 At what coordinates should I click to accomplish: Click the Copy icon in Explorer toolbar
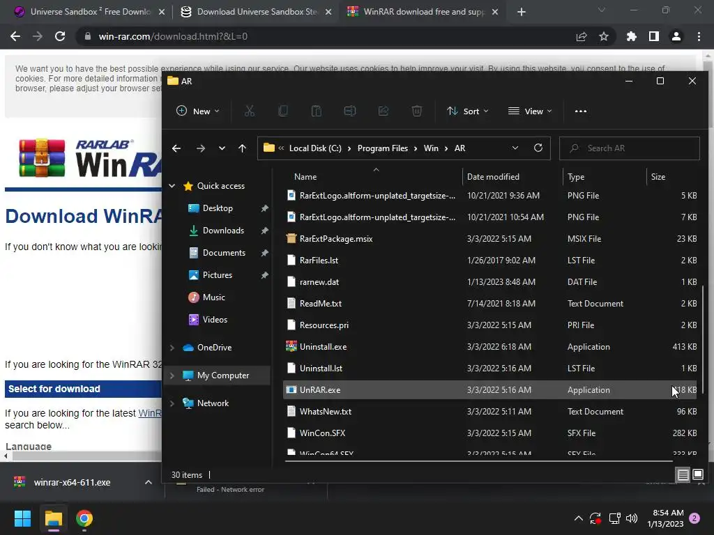coord(283,111)
